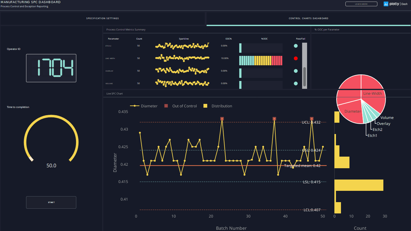Image resolution: width=411 pixels, height=231 pixels.
Task: Click the "Sparkline" column header
Action: click(x=184, y=39)
